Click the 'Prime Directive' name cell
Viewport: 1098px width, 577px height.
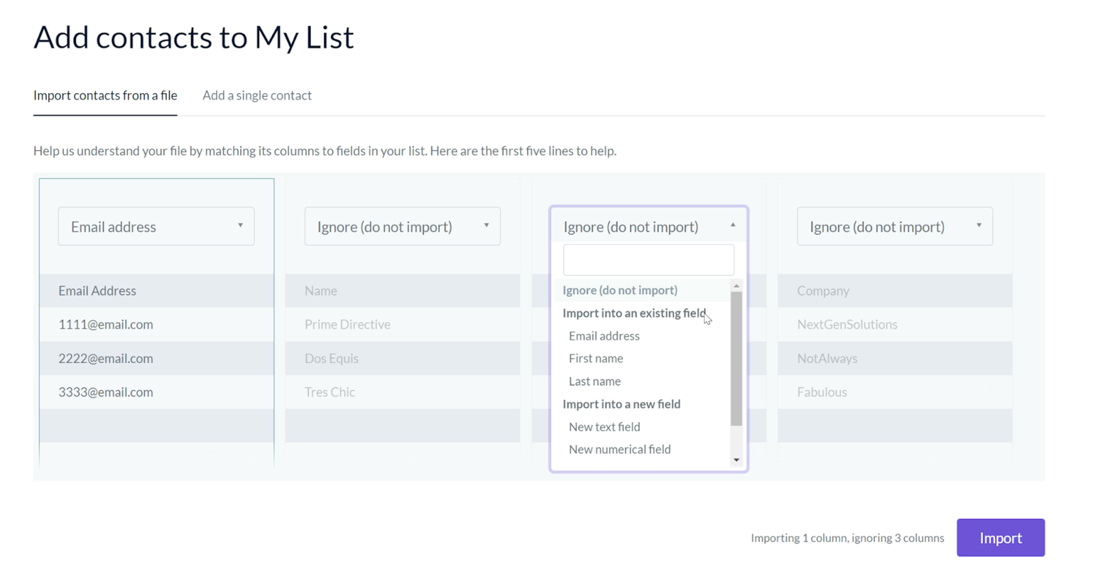[347, 324]
